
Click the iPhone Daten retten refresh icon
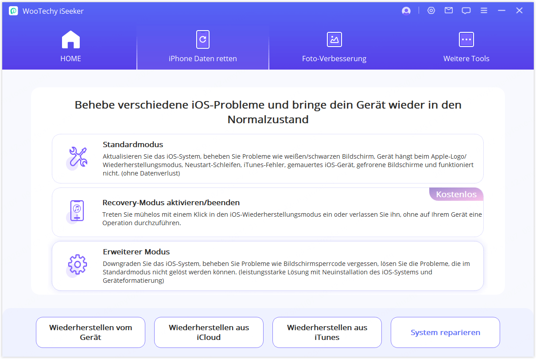tap(202, 39)
